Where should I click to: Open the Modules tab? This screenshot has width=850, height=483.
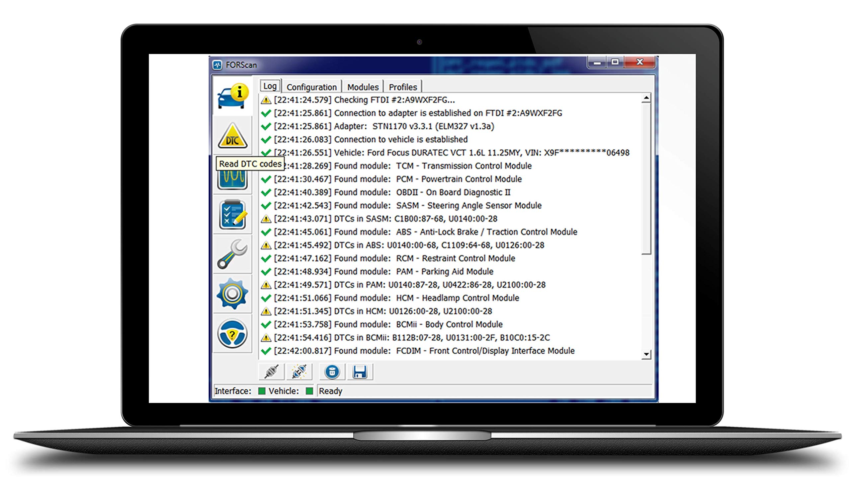click(x=363, y=87)
